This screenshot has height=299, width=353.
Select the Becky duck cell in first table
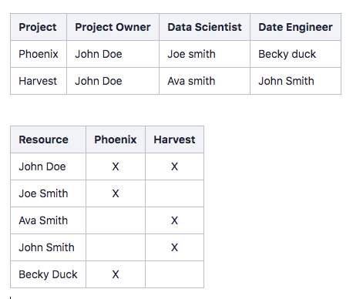click(295, 54)
